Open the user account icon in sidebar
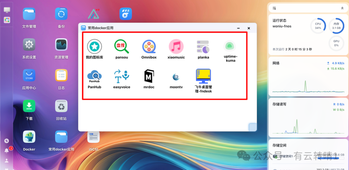This screenshot has width=349, height=170. (x=7, y=160)
